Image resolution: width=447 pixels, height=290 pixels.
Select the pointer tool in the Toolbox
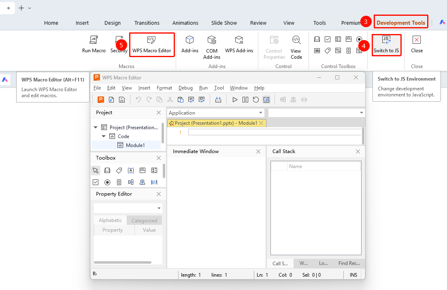(x=96, y=171)
